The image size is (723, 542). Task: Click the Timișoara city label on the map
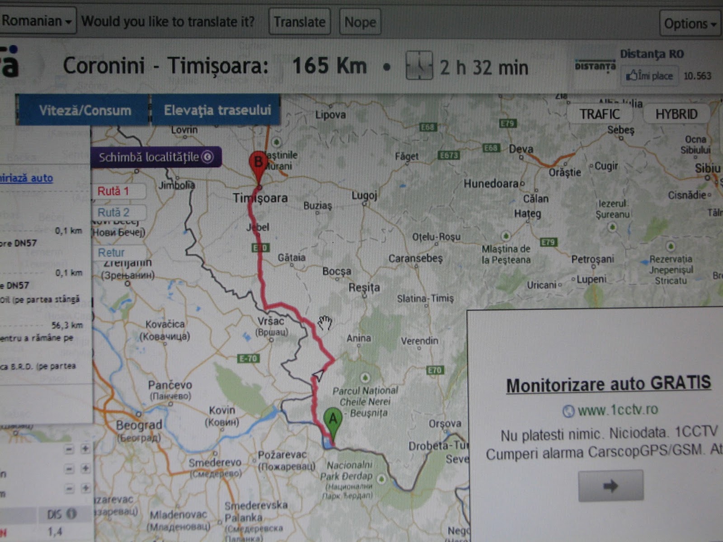260,198
